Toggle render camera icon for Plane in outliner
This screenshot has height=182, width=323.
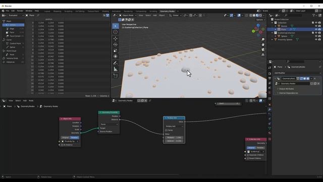319,29
